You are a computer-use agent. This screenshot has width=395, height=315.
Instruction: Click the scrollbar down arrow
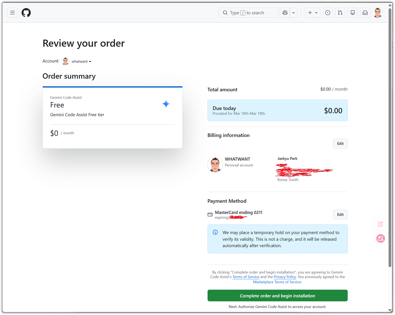tap(390, 310)
